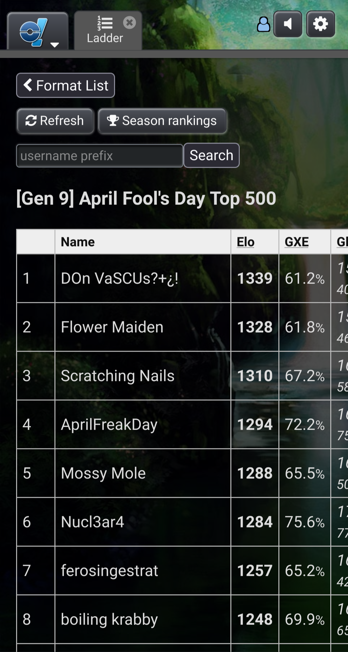The height and width of the screenshot is (652, 348).
Task: Select Flower Maiden in the ladder
Action: click(x=112, y=327)
